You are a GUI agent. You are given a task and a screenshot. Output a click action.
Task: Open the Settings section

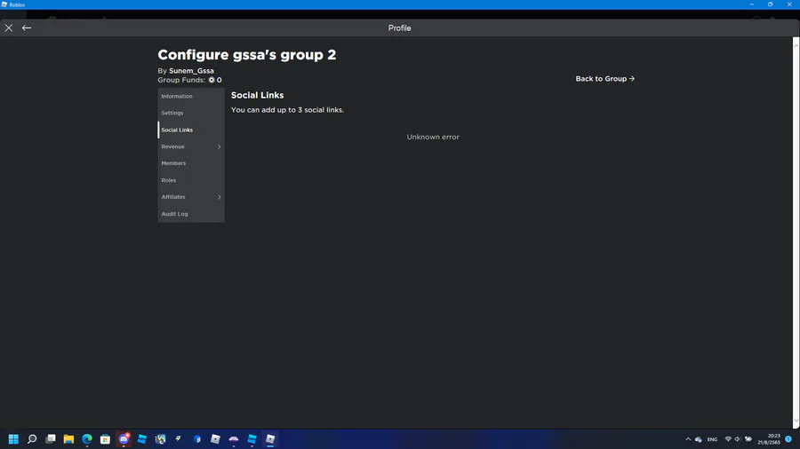(x=191, y=113)
